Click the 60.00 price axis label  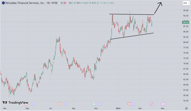(x=186, y=85)
